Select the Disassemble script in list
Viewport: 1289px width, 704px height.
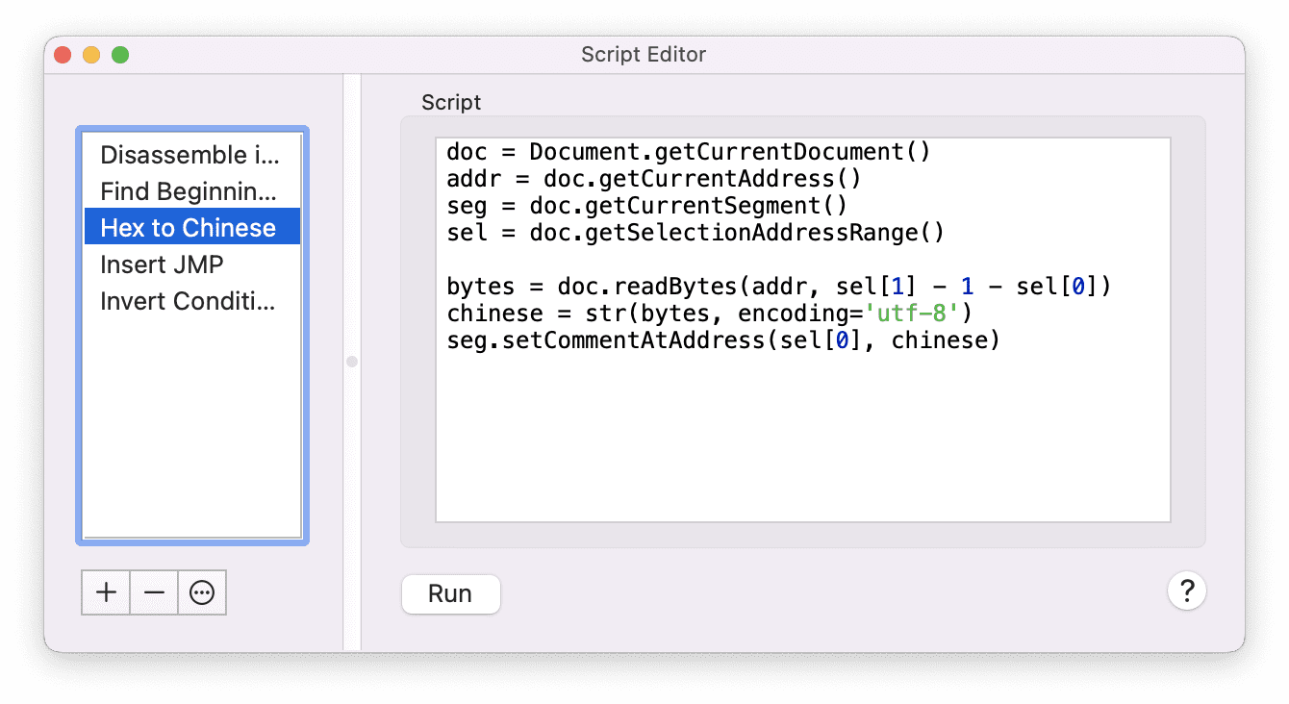tap(192, 155)
